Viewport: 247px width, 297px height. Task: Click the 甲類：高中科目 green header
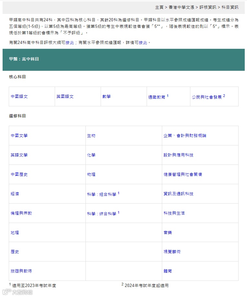tap(124, 60)
